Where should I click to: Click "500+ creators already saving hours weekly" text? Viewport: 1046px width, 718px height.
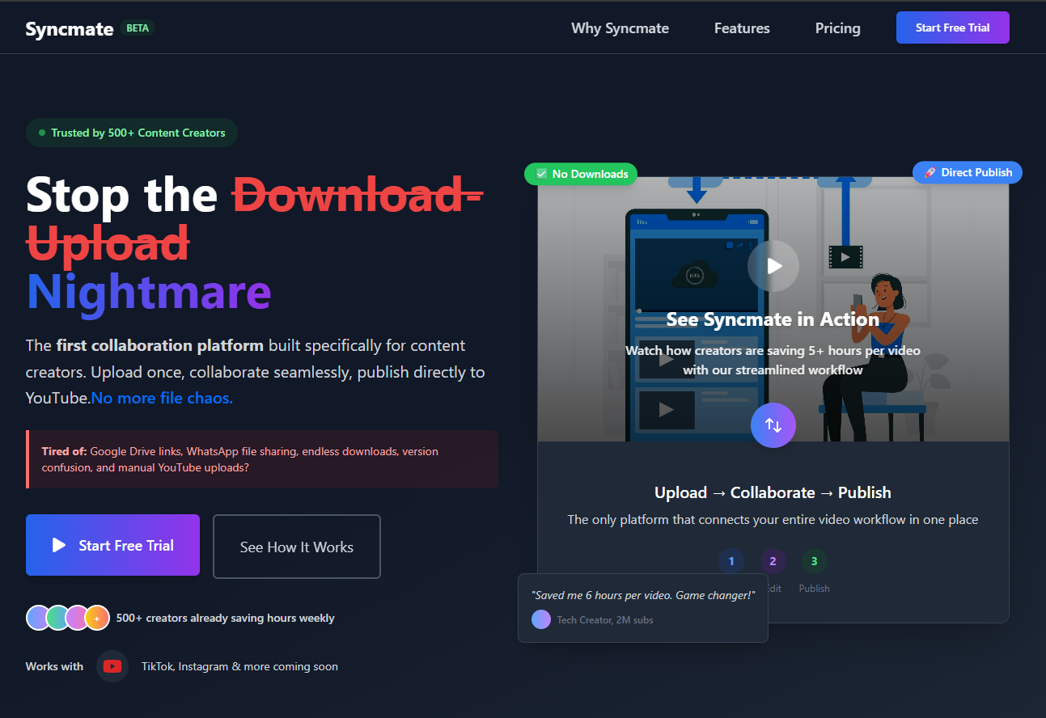[x=225, y=618]
